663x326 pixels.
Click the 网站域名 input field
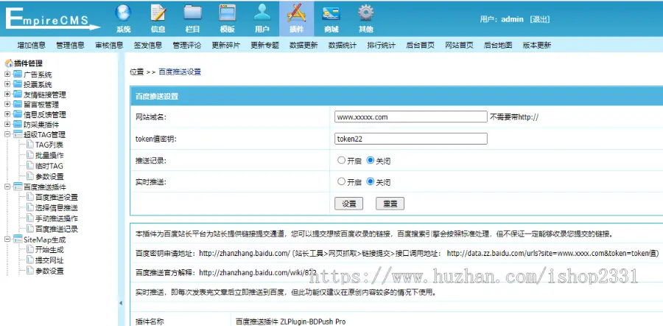(410, 117)
